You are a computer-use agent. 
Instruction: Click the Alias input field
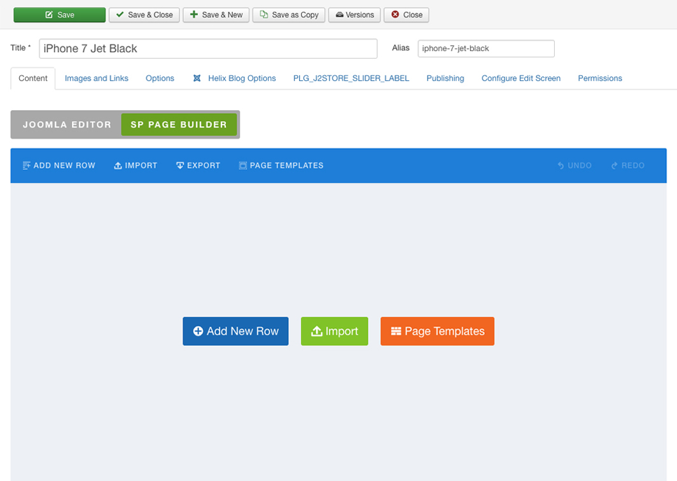pos(486,48)
